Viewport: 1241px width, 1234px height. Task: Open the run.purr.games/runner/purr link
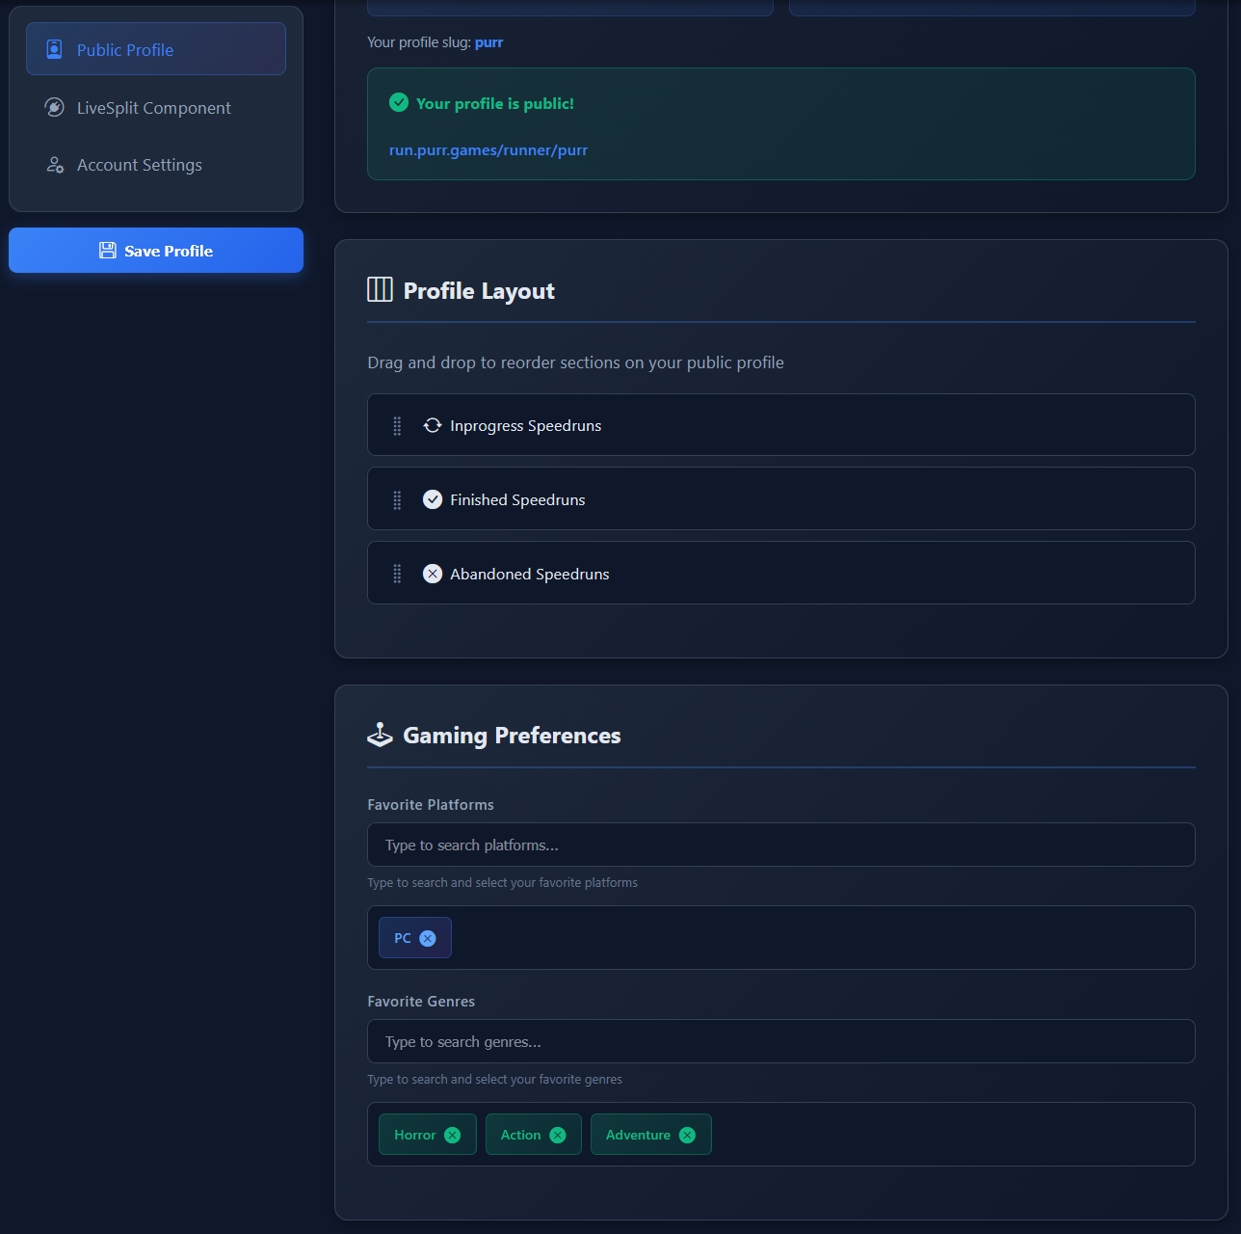488,150
